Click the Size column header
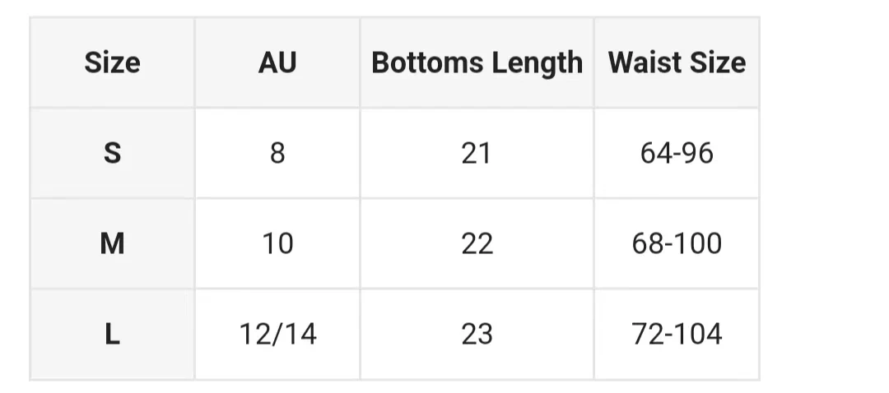The image size is (889, 393). click(x=112, y=62)
